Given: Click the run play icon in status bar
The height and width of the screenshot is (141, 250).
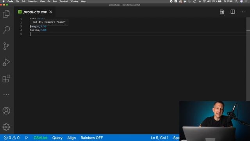Looking at the screenshot, I should [27, 138].
